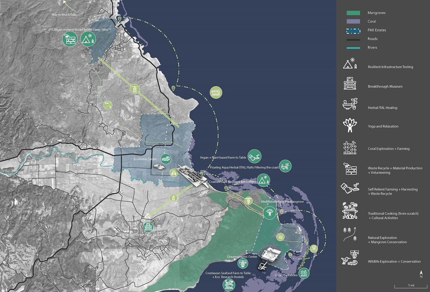Screen dimensions: 430x292
Task: Select the Coral Plantations map icon
Action: click(304, 273)
